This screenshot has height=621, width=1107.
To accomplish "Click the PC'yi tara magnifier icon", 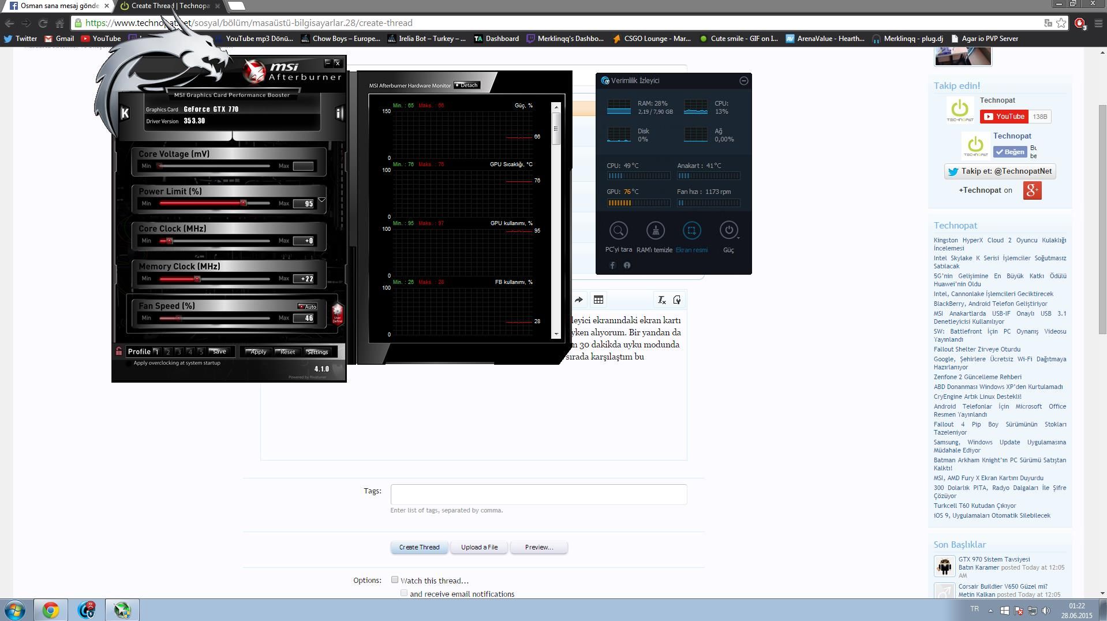I will pyautogui.click(x=618, y=230).
